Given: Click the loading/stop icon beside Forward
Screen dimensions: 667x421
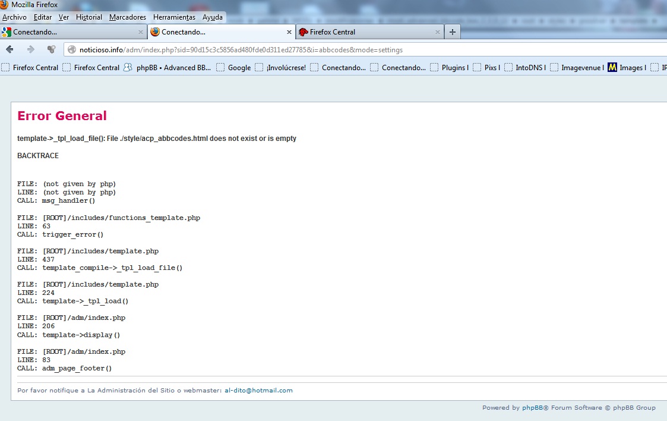Looking at the screenshot, I should point(51,49).
